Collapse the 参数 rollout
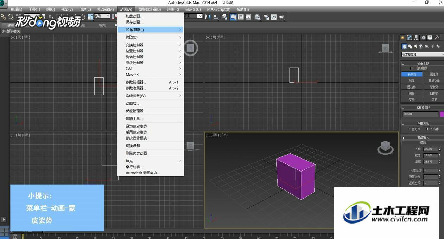444x239 pixels. (423, 143)
